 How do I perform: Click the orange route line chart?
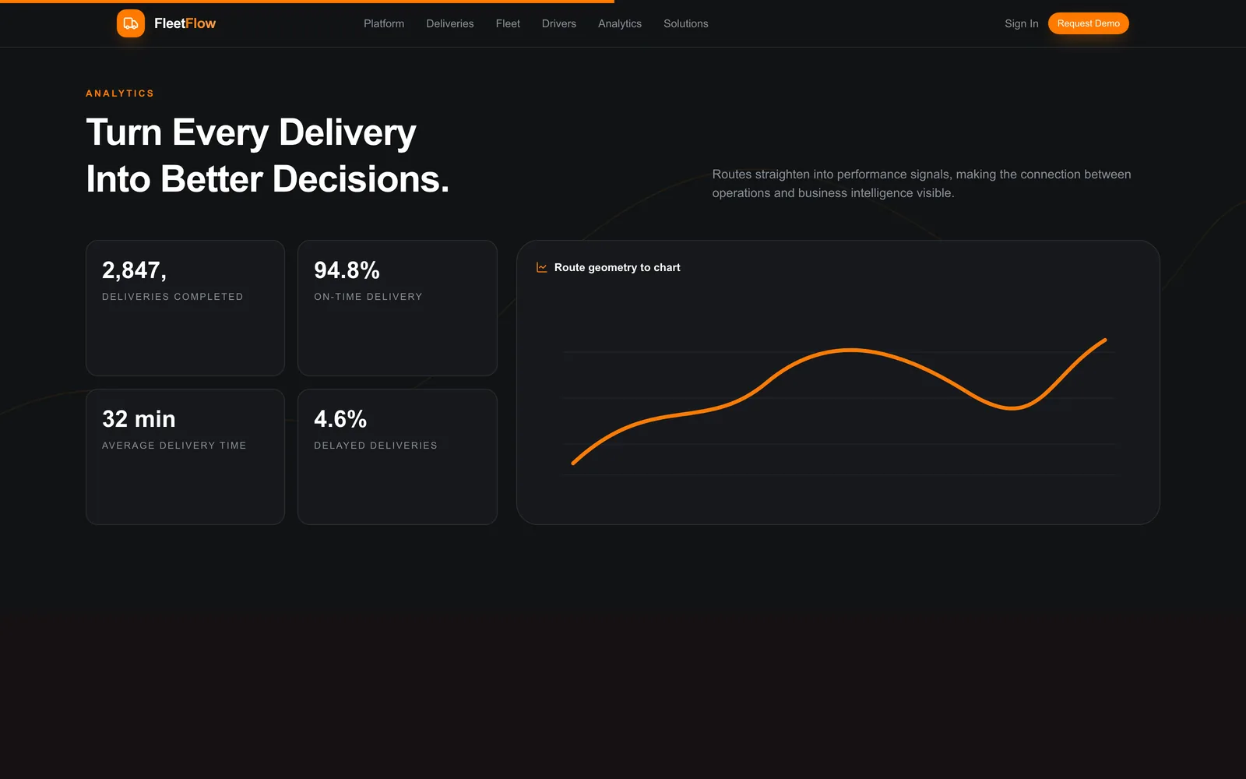point(839,401)
